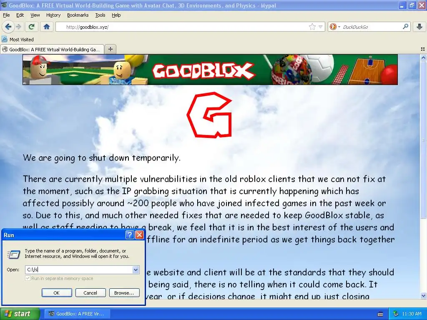Open the History menu
The width and height of the screenshot is (427, 320).
53,15
